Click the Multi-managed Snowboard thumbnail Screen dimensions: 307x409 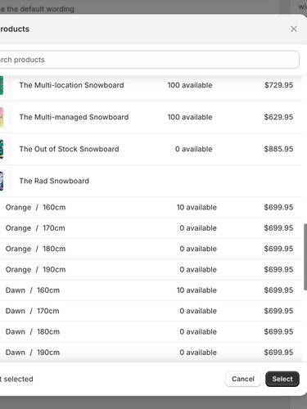tap(4, 117)
